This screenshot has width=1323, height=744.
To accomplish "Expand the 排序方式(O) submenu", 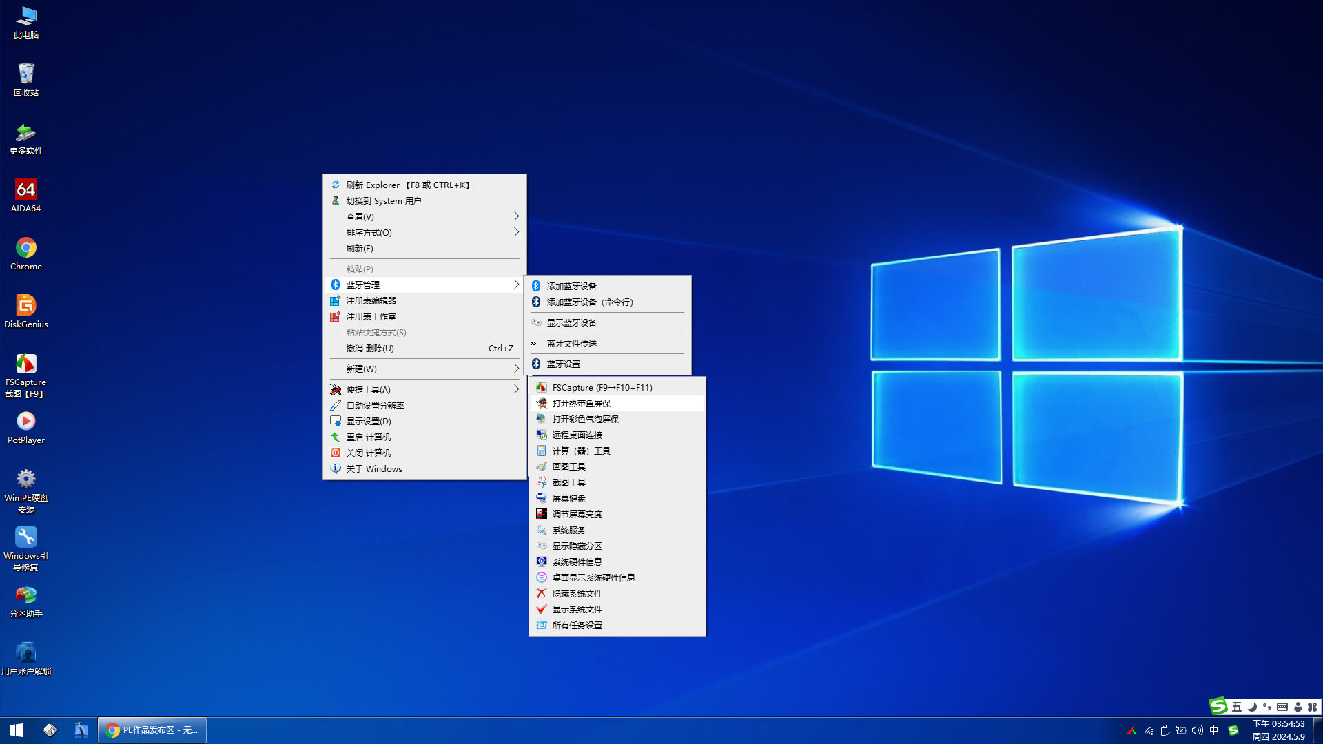I will point(424,232).
